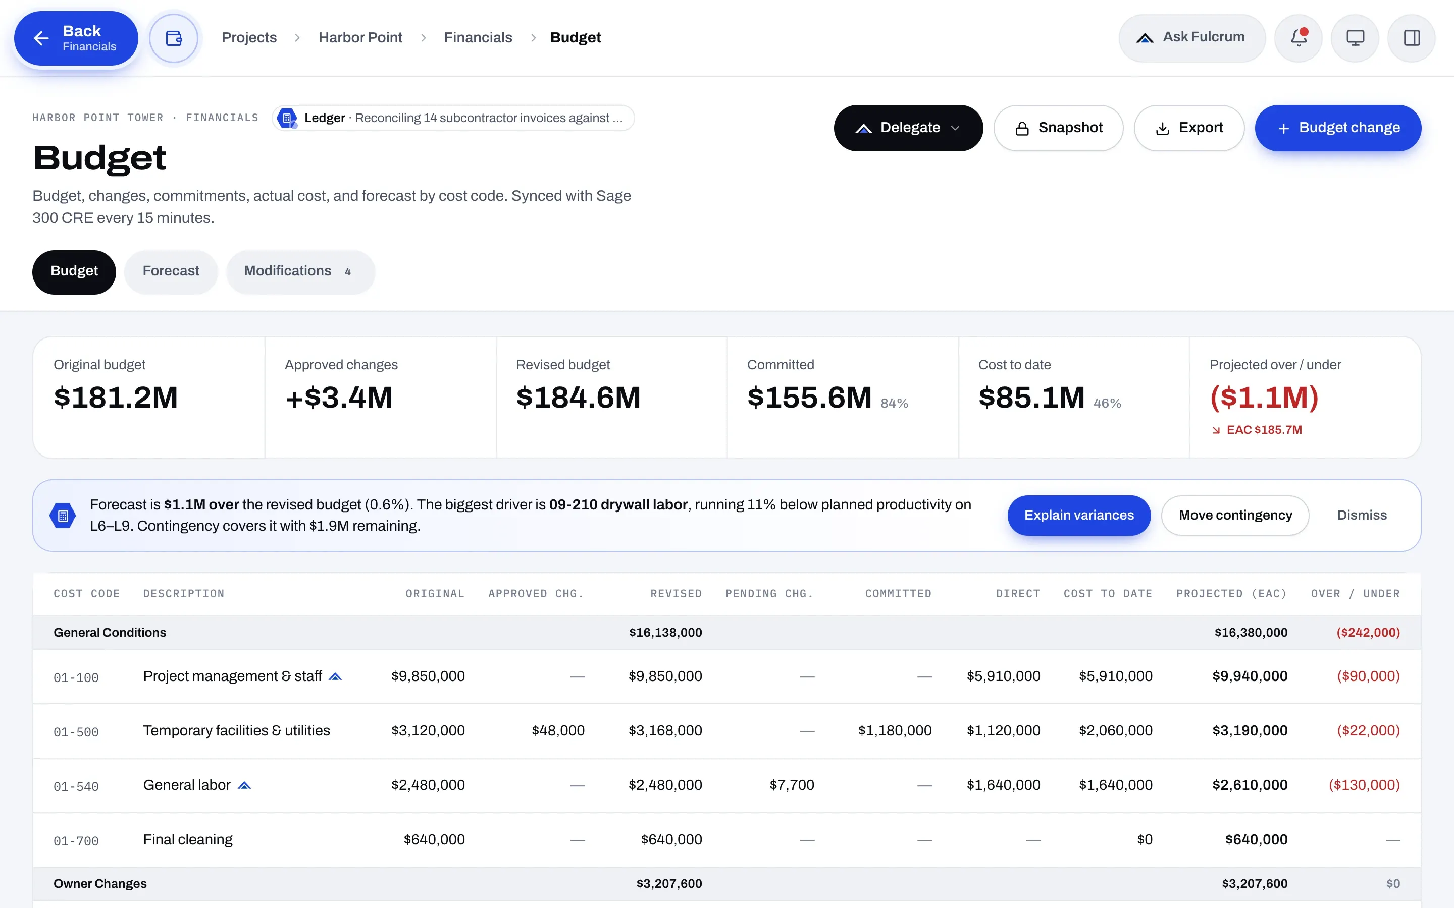This screenshot has height=908, width=1454.
Task: Click Final cleaning description
Action: (187, 839)
